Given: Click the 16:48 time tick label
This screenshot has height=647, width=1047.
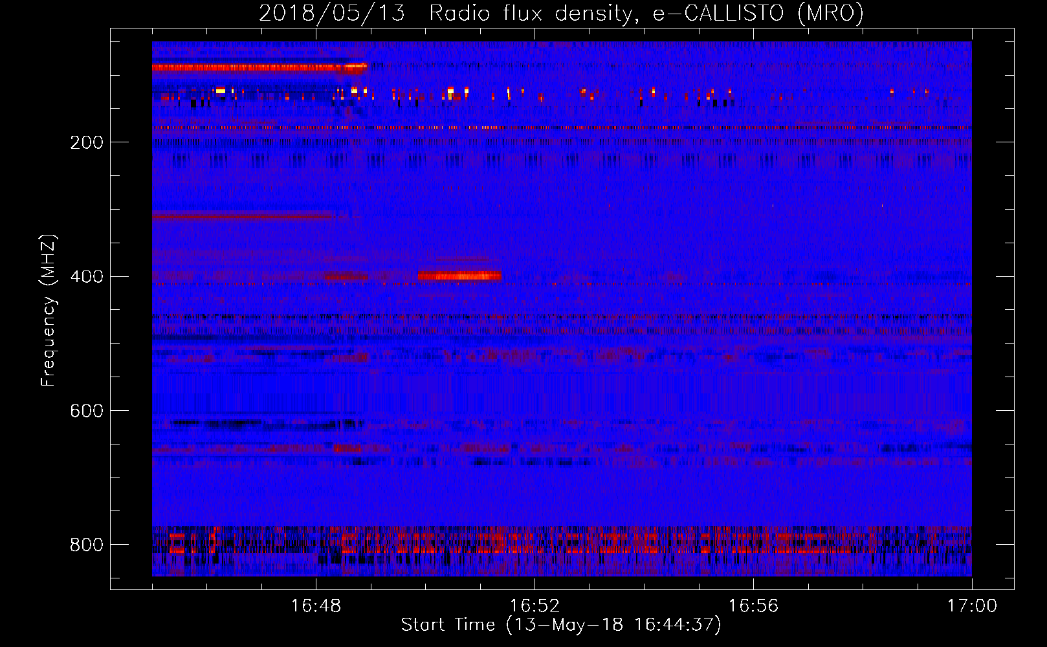Looking at the screenshot, I should [316, 606].
